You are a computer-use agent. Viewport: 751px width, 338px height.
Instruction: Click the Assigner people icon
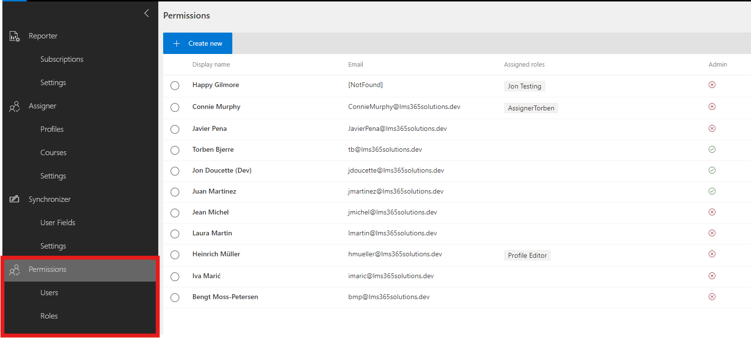tap(14, 106)
